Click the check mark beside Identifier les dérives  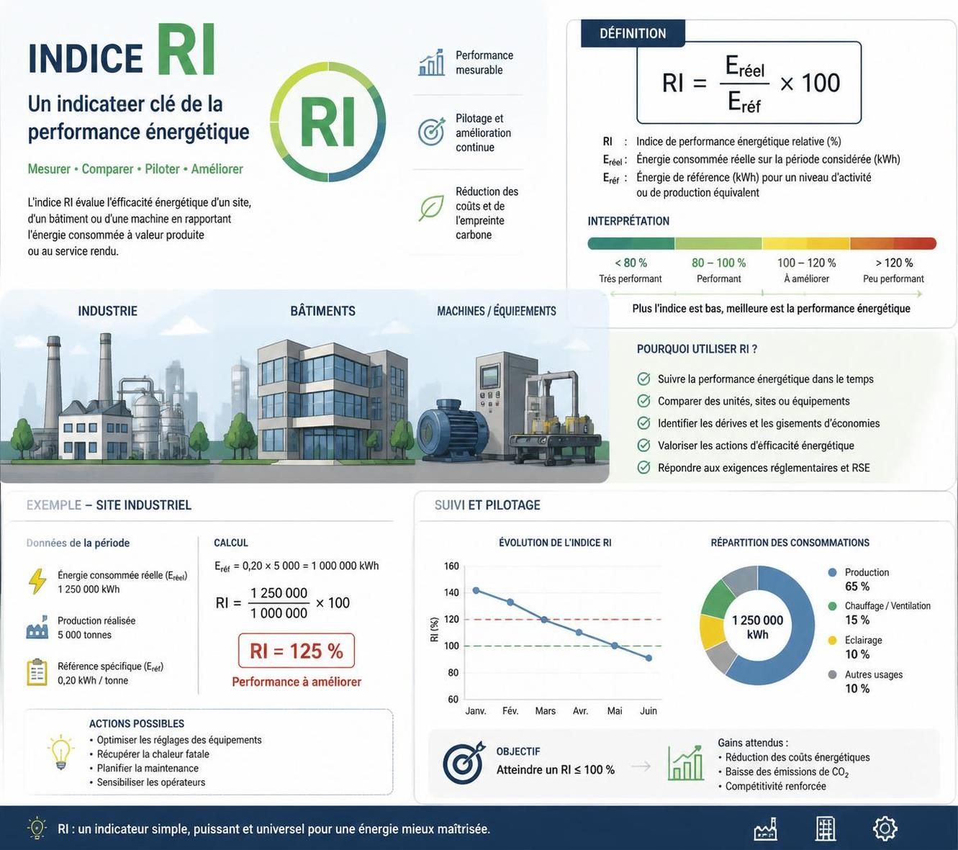pos(644,423)
